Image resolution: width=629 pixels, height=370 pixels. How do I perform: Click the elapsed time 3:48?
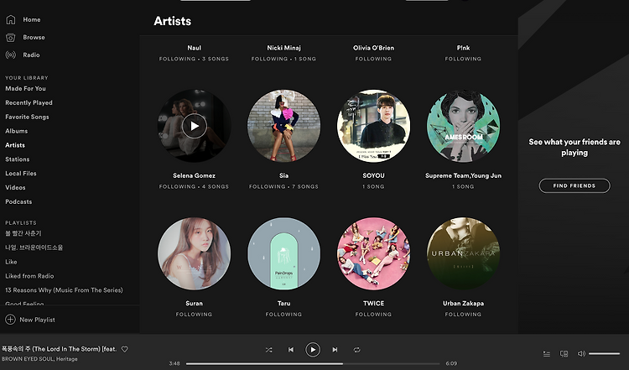point(174,363)
